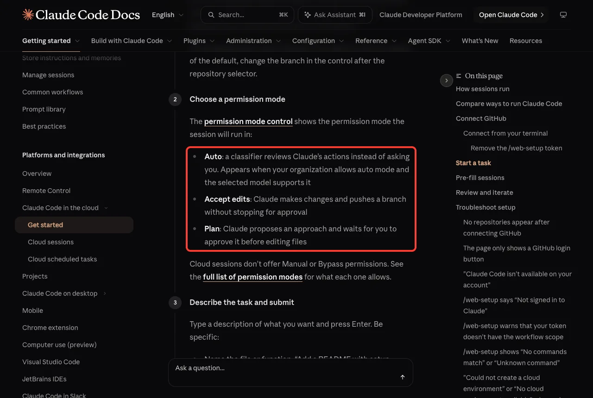Jump to How sessions run section

coord(483,89)
